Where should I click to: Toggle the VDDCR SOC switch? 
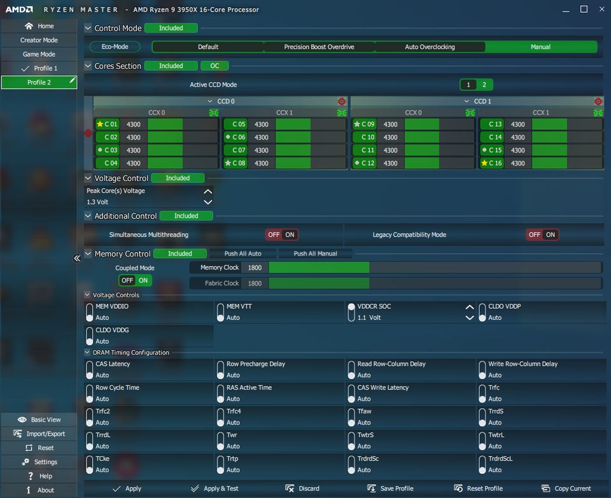pos(351,313)
